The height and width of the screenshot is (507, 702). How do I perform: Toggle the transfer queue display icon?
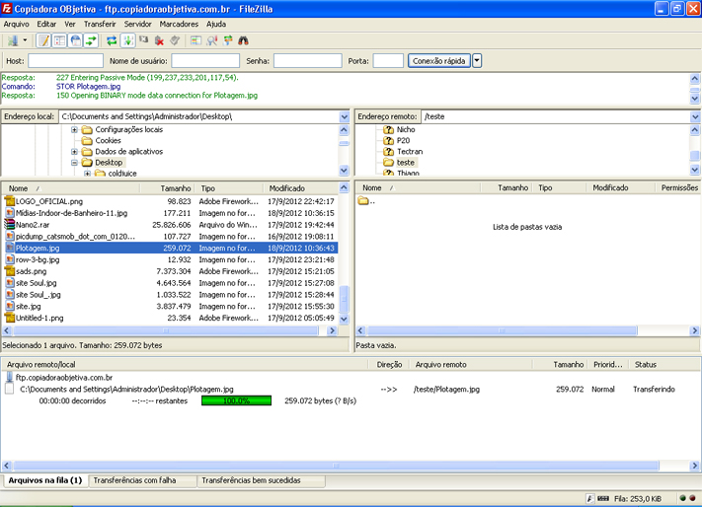tap(92, 40)
